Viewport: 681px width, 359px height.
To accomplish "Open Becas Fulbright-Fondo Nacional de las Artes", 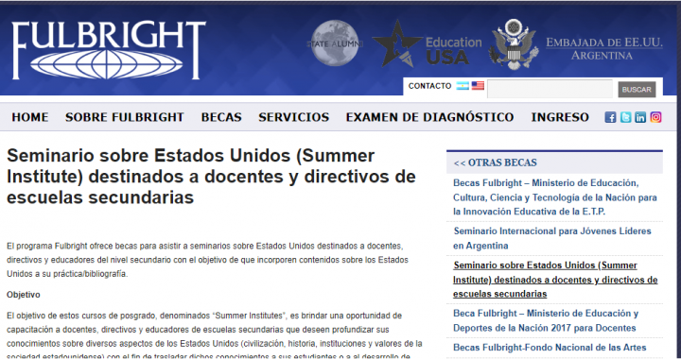I will (x=550, y=348).
